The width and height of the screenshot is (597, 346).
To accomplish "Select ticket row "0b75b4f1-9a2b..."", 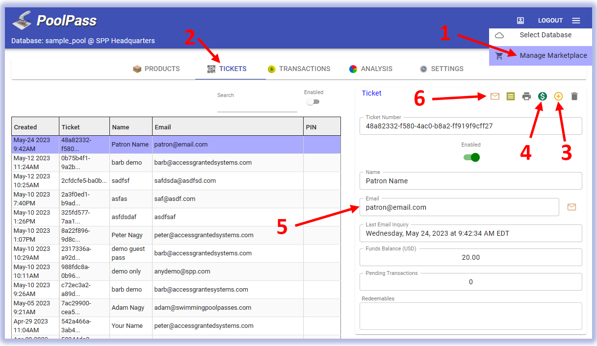I will tap(176, 163).
